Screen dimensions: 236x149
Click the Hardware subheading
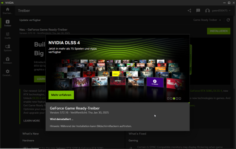point(28,140)
